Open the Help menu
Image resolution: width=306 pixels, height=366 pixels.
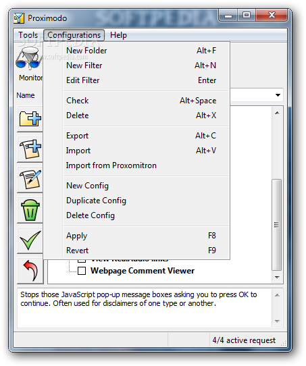tap(119, 35)
